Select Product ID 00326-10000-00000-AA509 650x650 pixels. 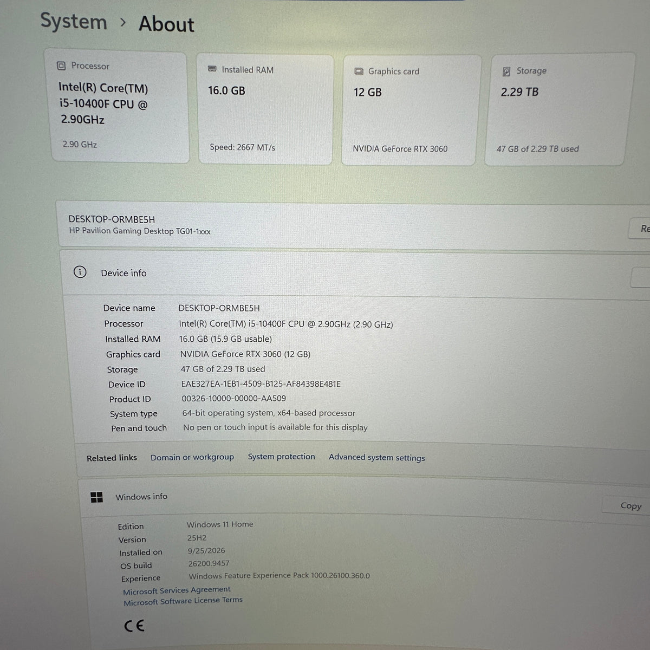(x=233, y=398)
